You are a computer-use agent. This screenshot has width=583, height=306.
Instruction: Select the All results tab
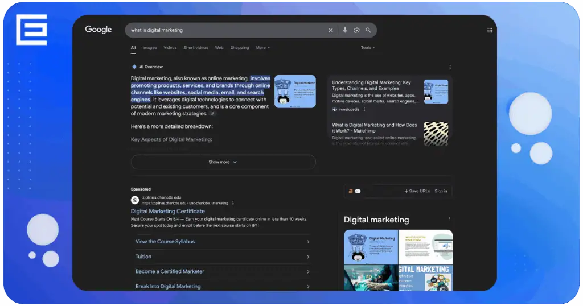point(133,48)
